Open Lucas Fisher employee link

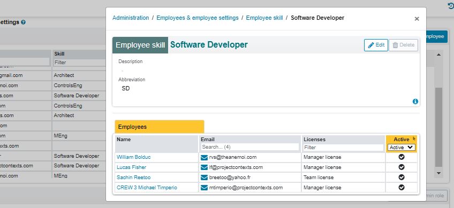tap(132, 167)
